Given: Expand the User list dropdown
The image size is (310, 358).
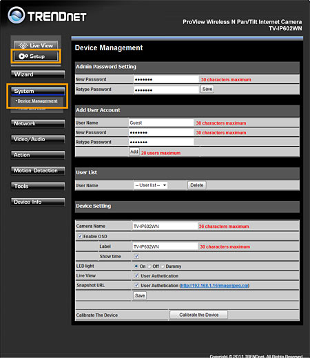Looking at the screenshot, I should (x=151, y=185).
